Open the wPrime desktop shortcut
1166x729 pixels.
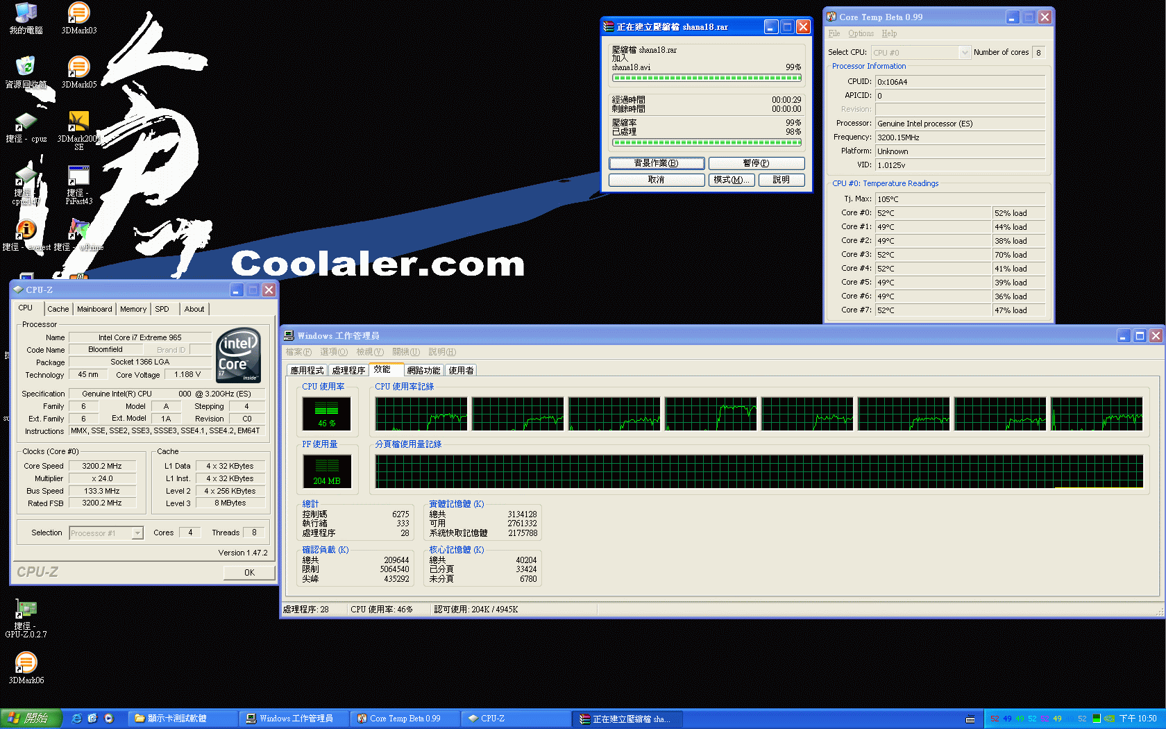pyautogui.click(x=78, y=235)
